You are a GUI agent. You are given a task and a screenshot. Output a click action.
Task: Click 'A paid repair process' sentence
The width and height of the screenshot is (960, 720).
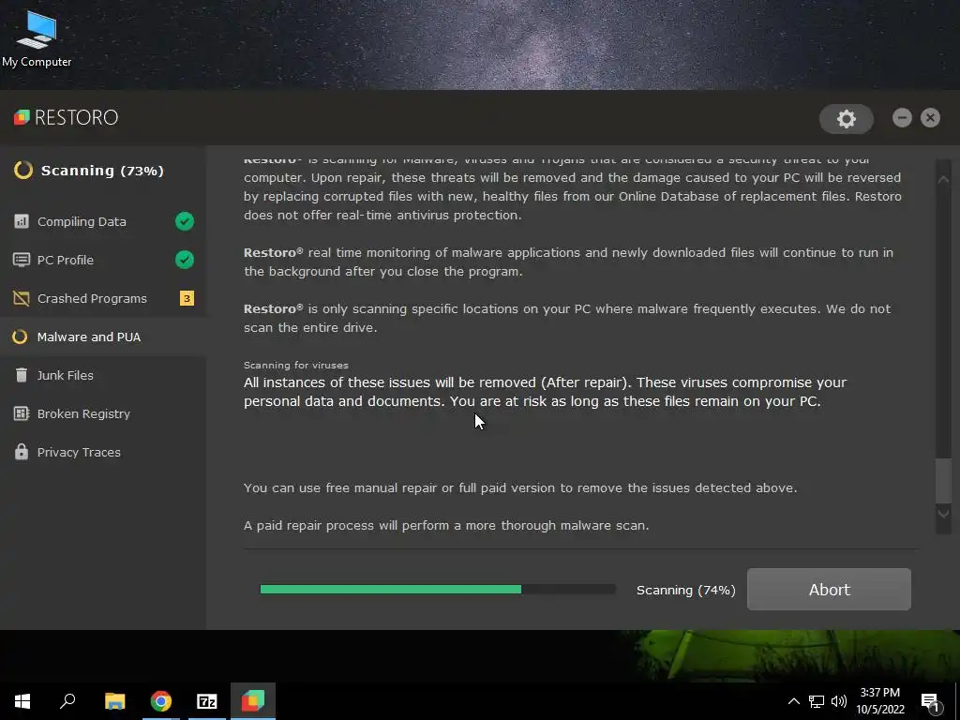tap(446, 525)
